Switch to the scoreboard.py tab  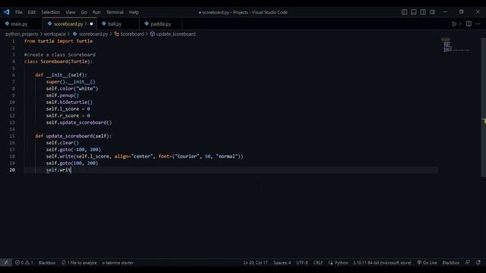click(69, 24)
